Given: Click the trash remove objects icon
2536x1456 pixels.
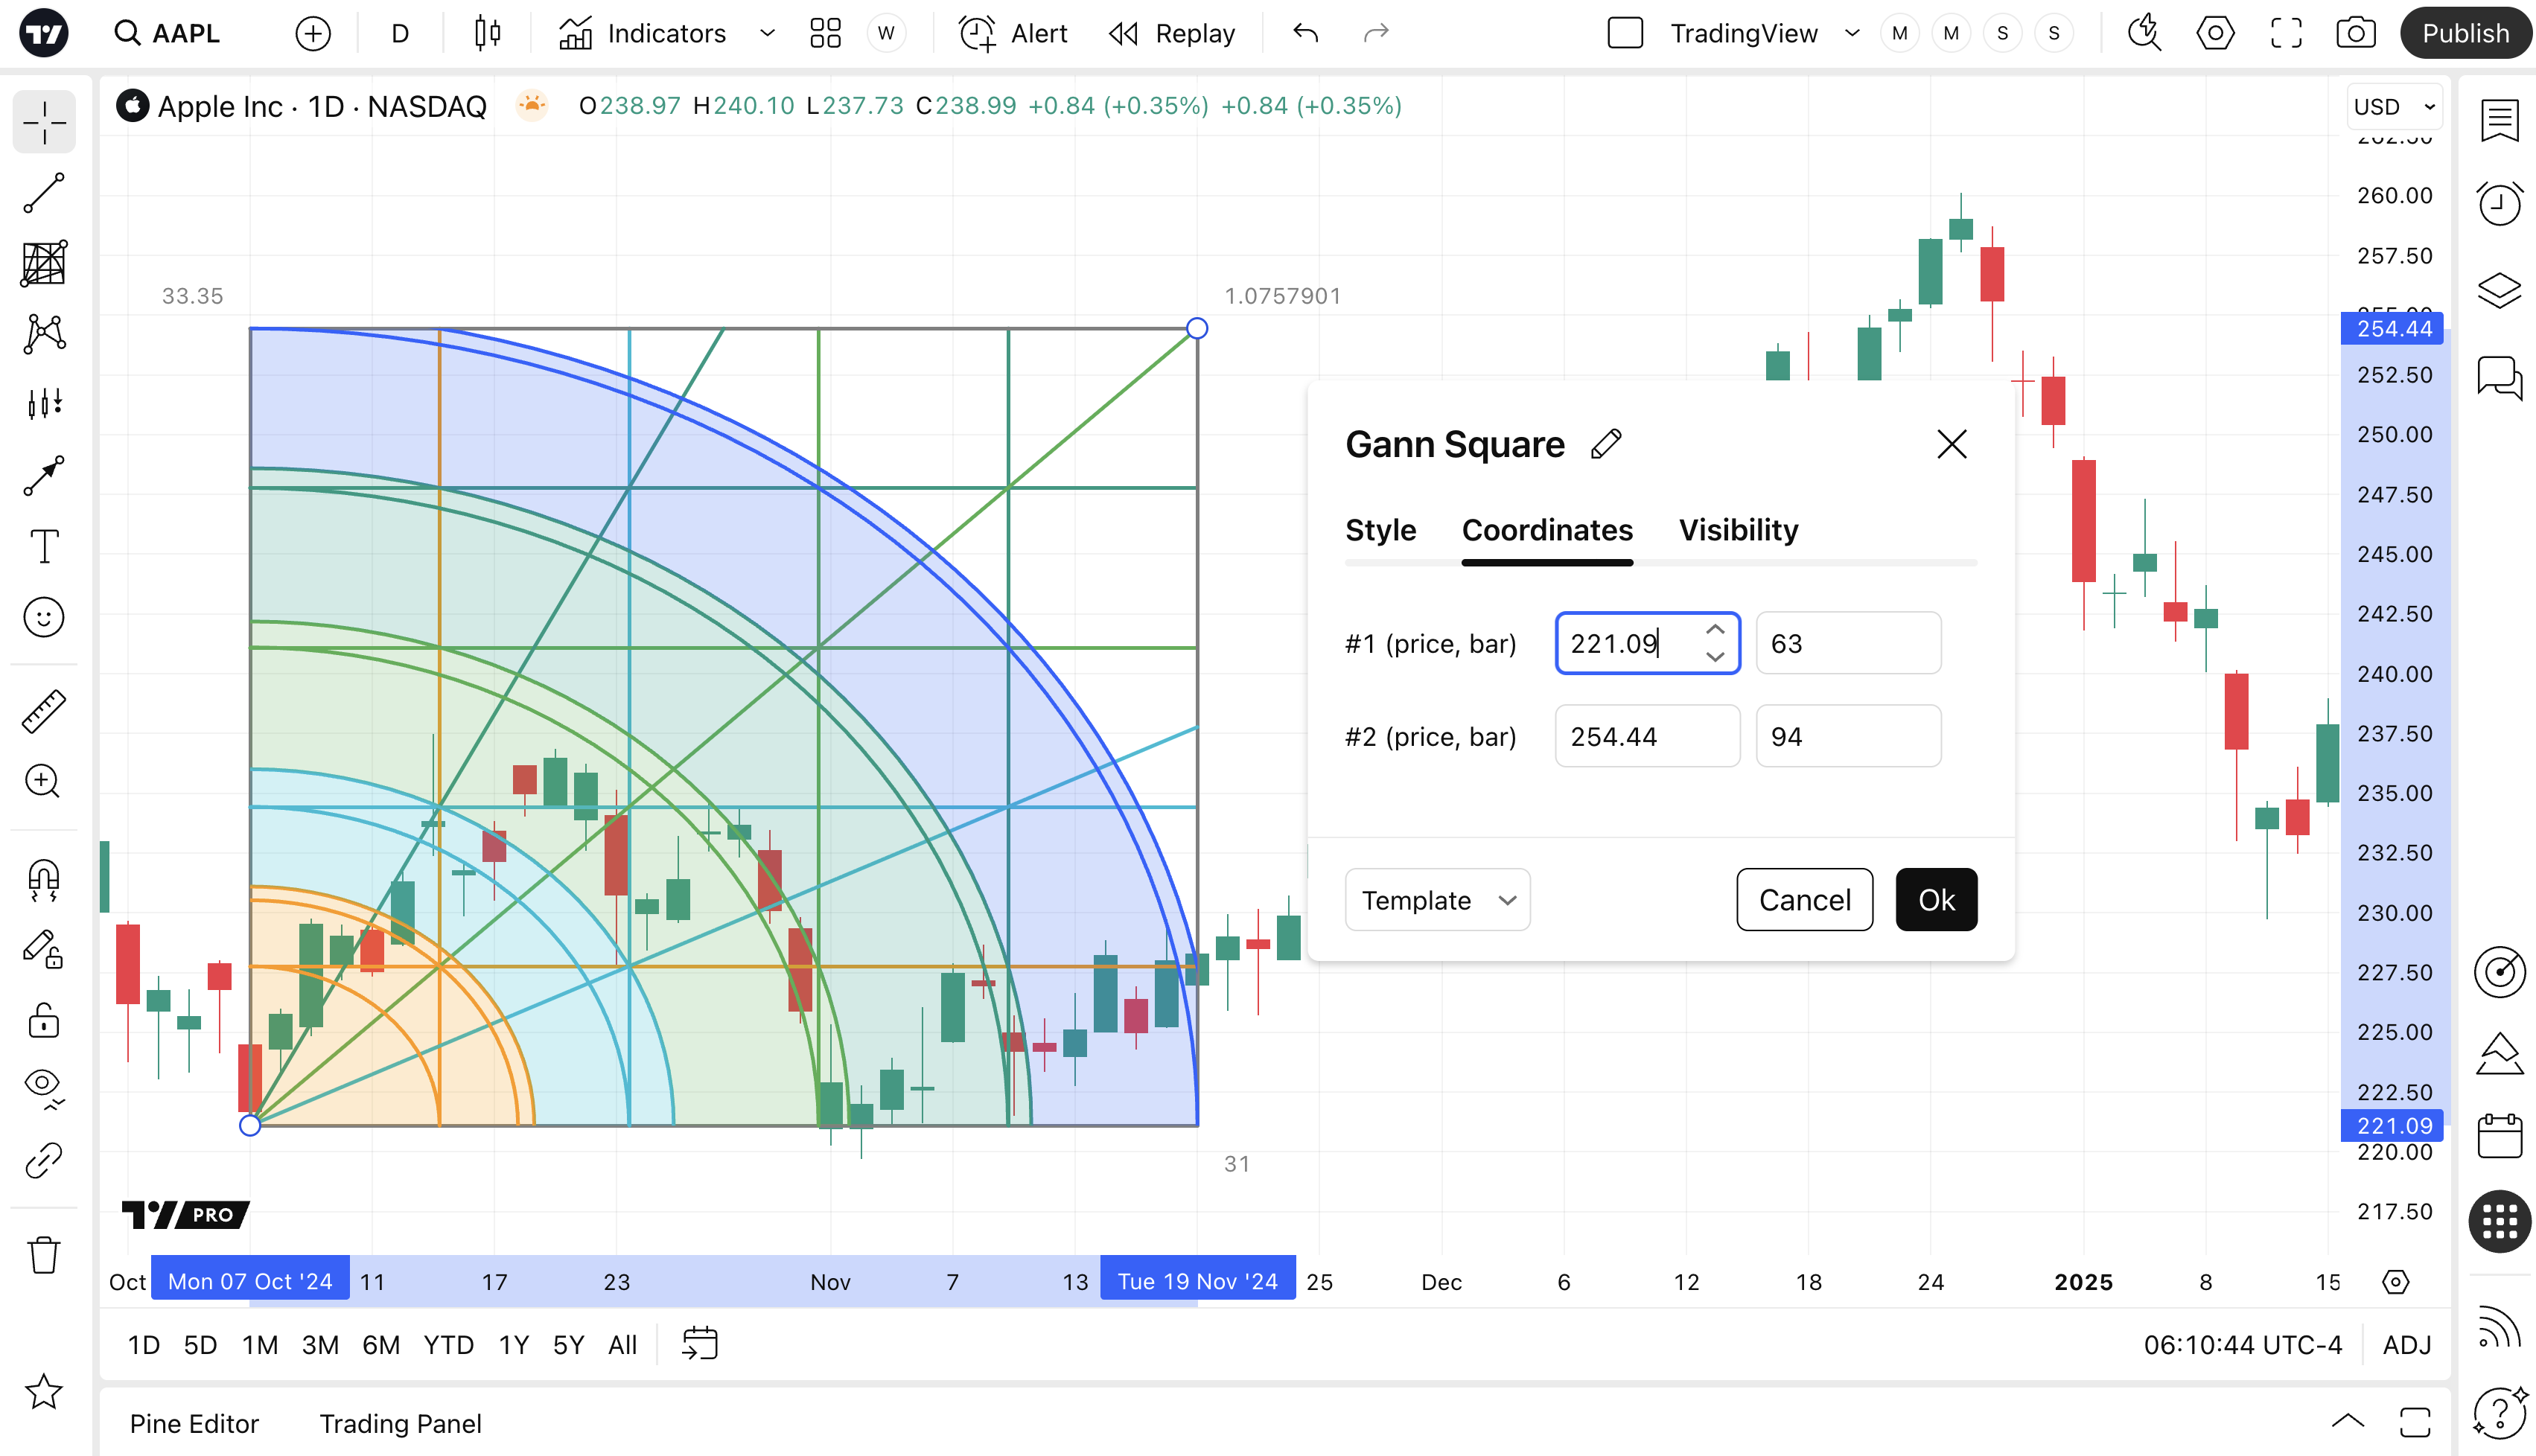Looking at the screenshot, I should (44, 1255).
